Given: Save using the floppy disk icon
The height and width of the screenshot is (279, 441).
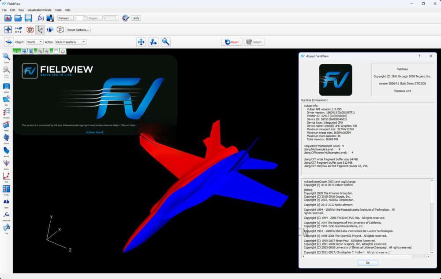Looking at the screenshot, I should [x=28, y=18].
